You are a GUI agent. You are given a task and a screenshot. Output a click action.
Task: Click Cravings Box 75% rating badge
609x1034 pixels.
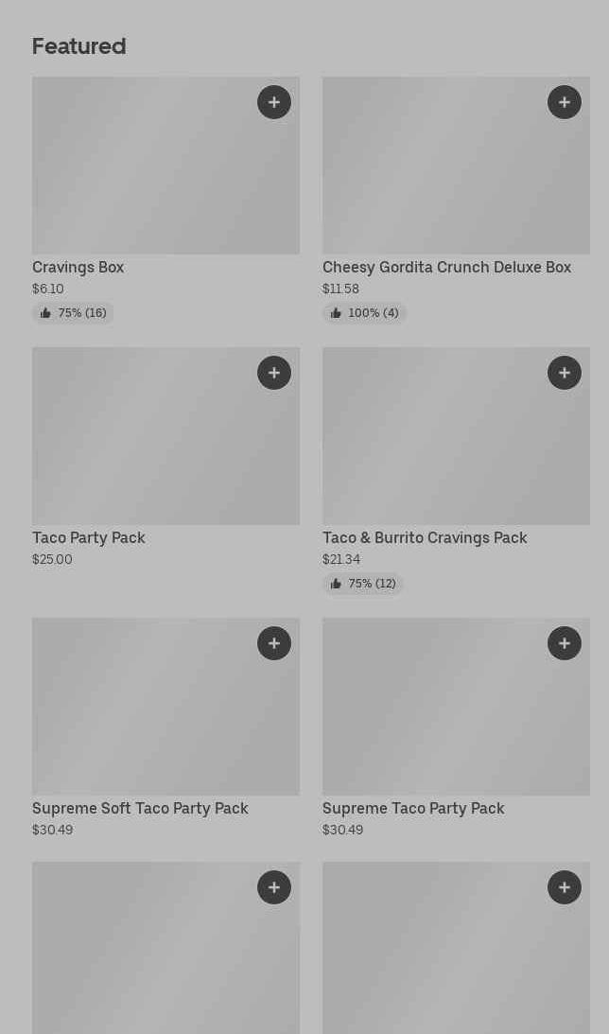(x=73, y=313)
